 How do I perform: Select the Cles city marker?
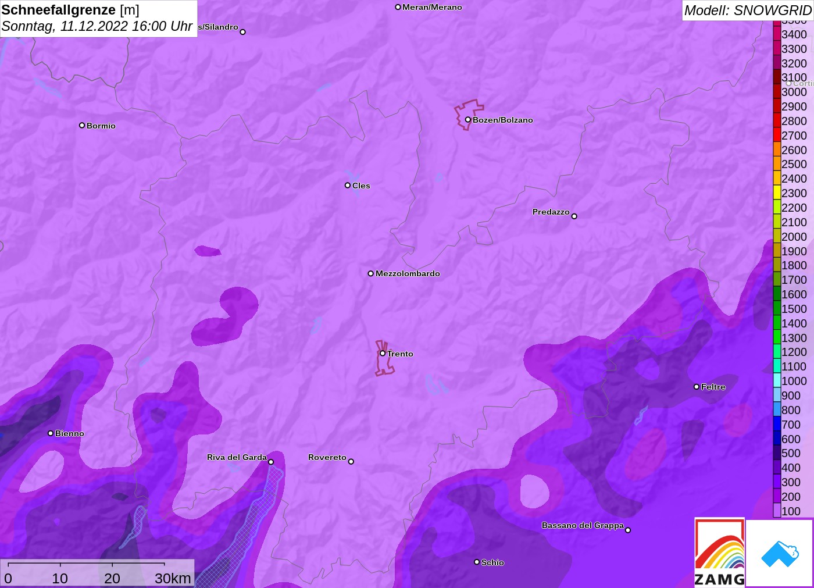[348, 186]
